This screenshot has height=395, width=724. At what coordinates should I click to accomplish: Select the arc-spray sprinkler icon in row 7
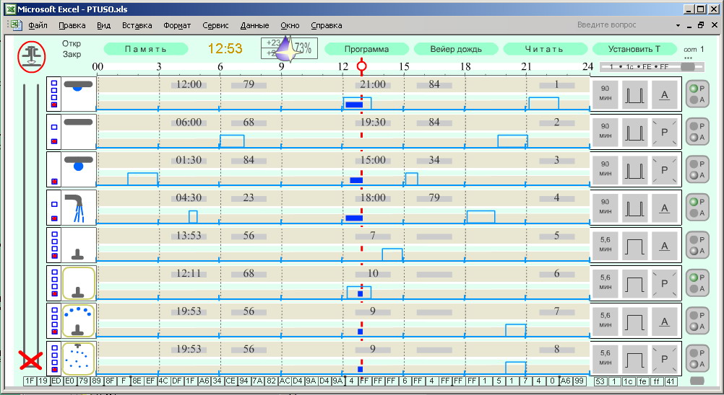click(78, 320)
